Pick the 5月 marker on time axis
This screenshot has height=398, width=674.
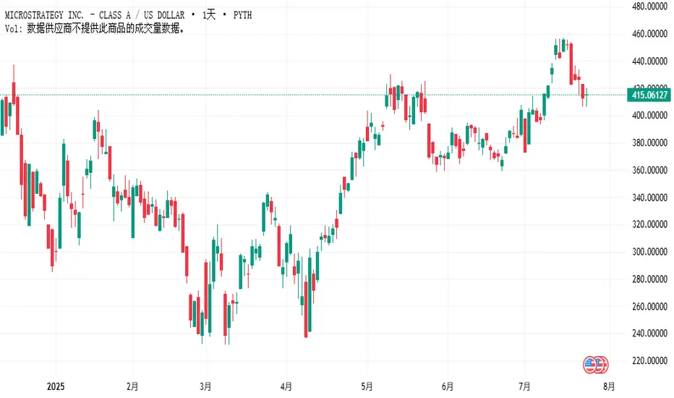[367, 385]
